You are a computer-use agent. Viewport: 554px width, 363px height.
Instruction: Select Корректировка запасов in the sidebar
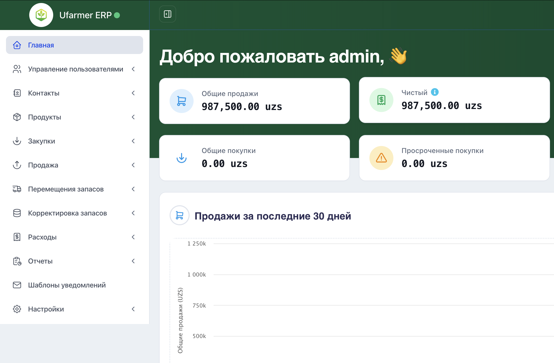click(67, 213)
